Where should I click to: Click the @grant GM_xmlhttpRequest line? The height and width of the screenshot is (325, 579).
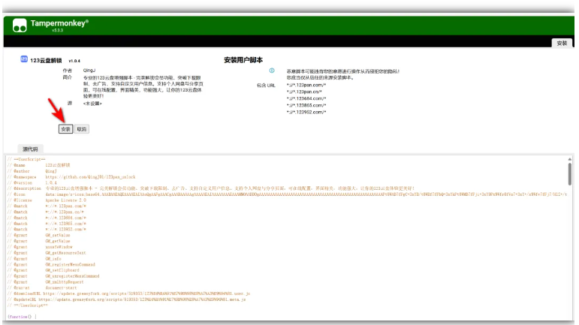(45, 282)
